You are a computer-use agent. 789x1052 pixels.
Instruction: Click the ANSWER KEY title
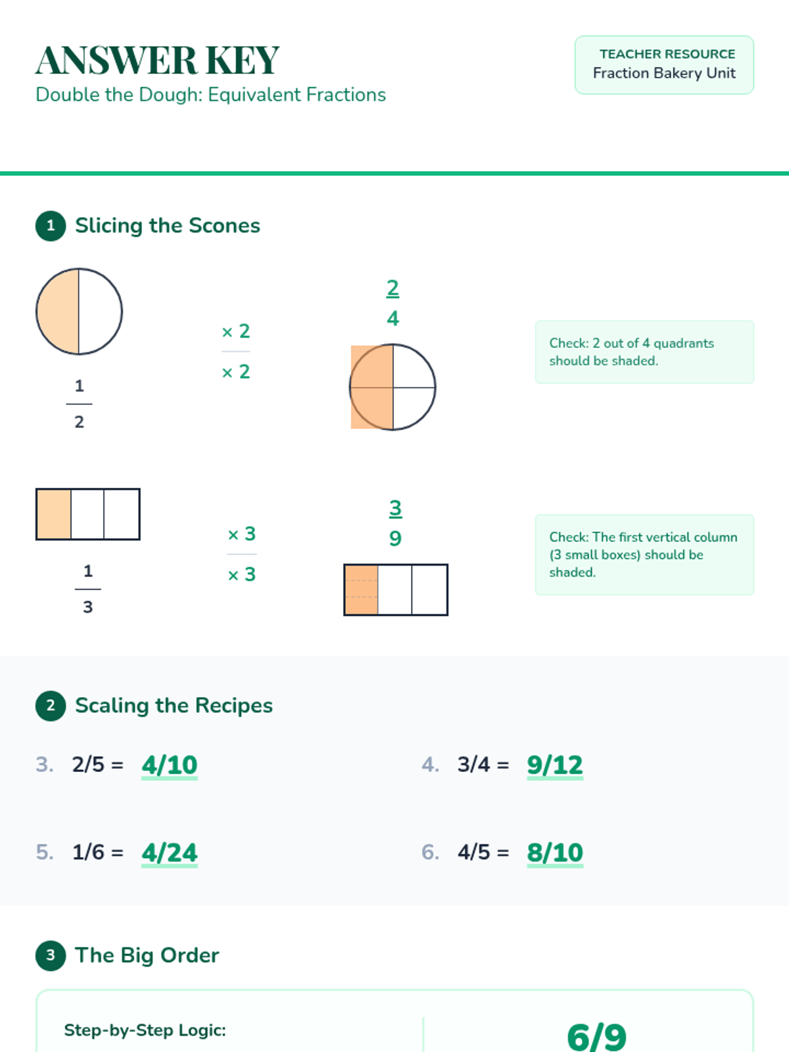tap(158, 60)
